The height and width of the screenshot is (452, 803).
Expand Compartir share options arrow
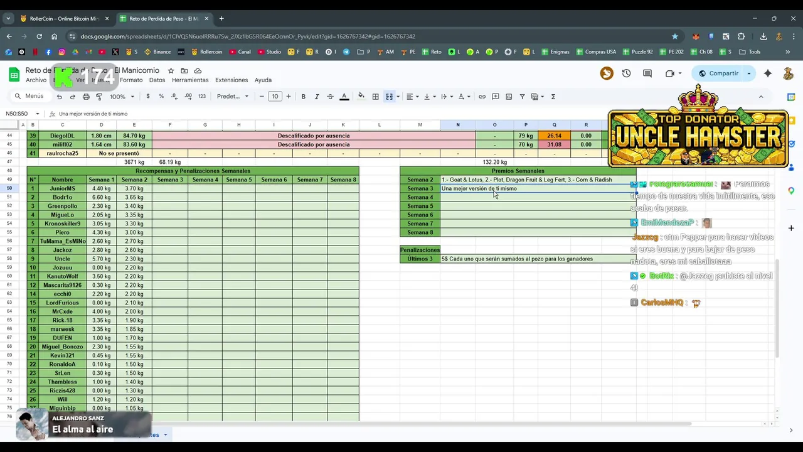click(x=748, y=73)
